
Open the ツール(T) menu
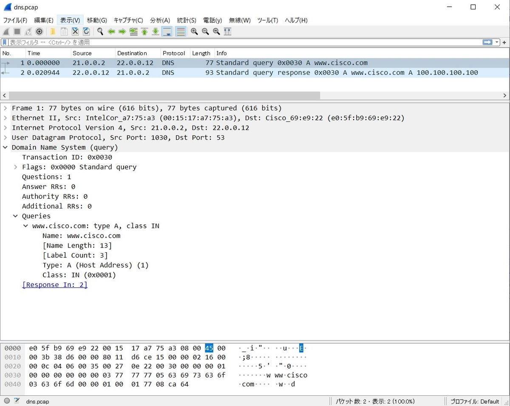click(x=268, y=20)
